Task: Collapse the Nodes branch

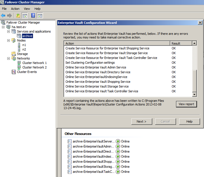Action: pos(8,41)
